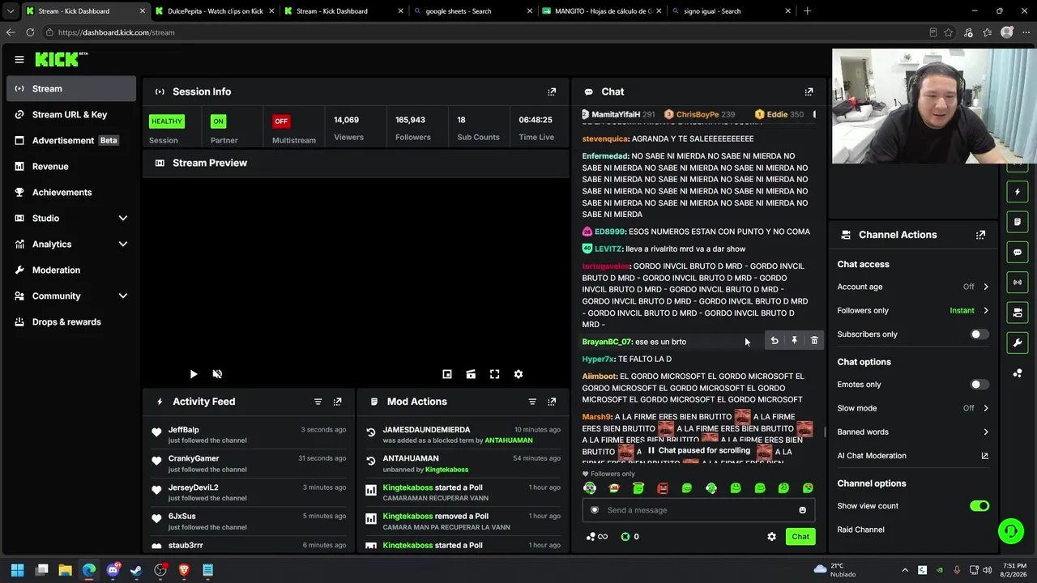Expand the Studio submenu
Viewport: 1037px width, 583px height.
(123, 219)
